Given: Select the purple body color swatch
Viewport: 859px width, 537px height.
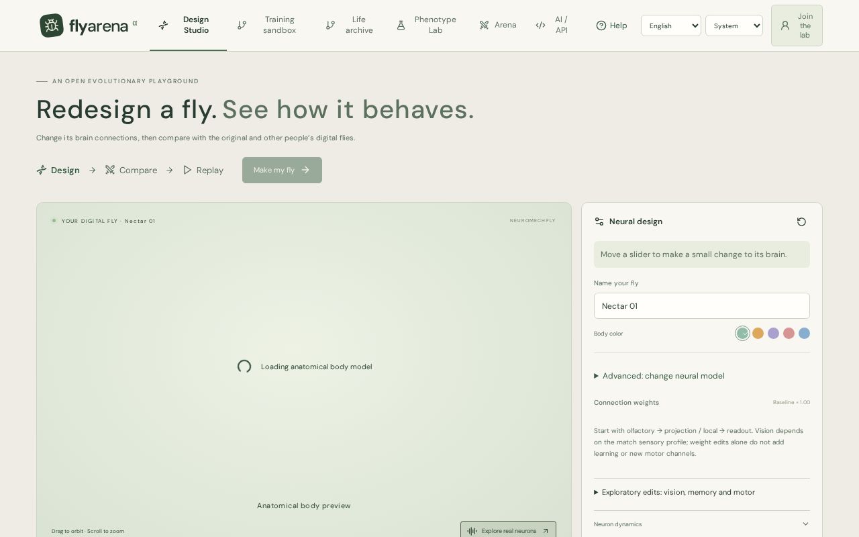Looking at the screenshot, I should pyautogui.click(x=773, y=333).
